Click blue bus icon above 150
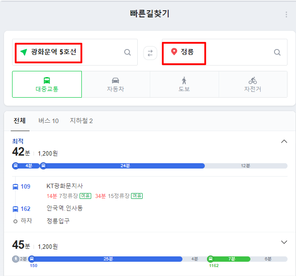The image size is (296, 276). pyautogui.click(x=32, y=259)
